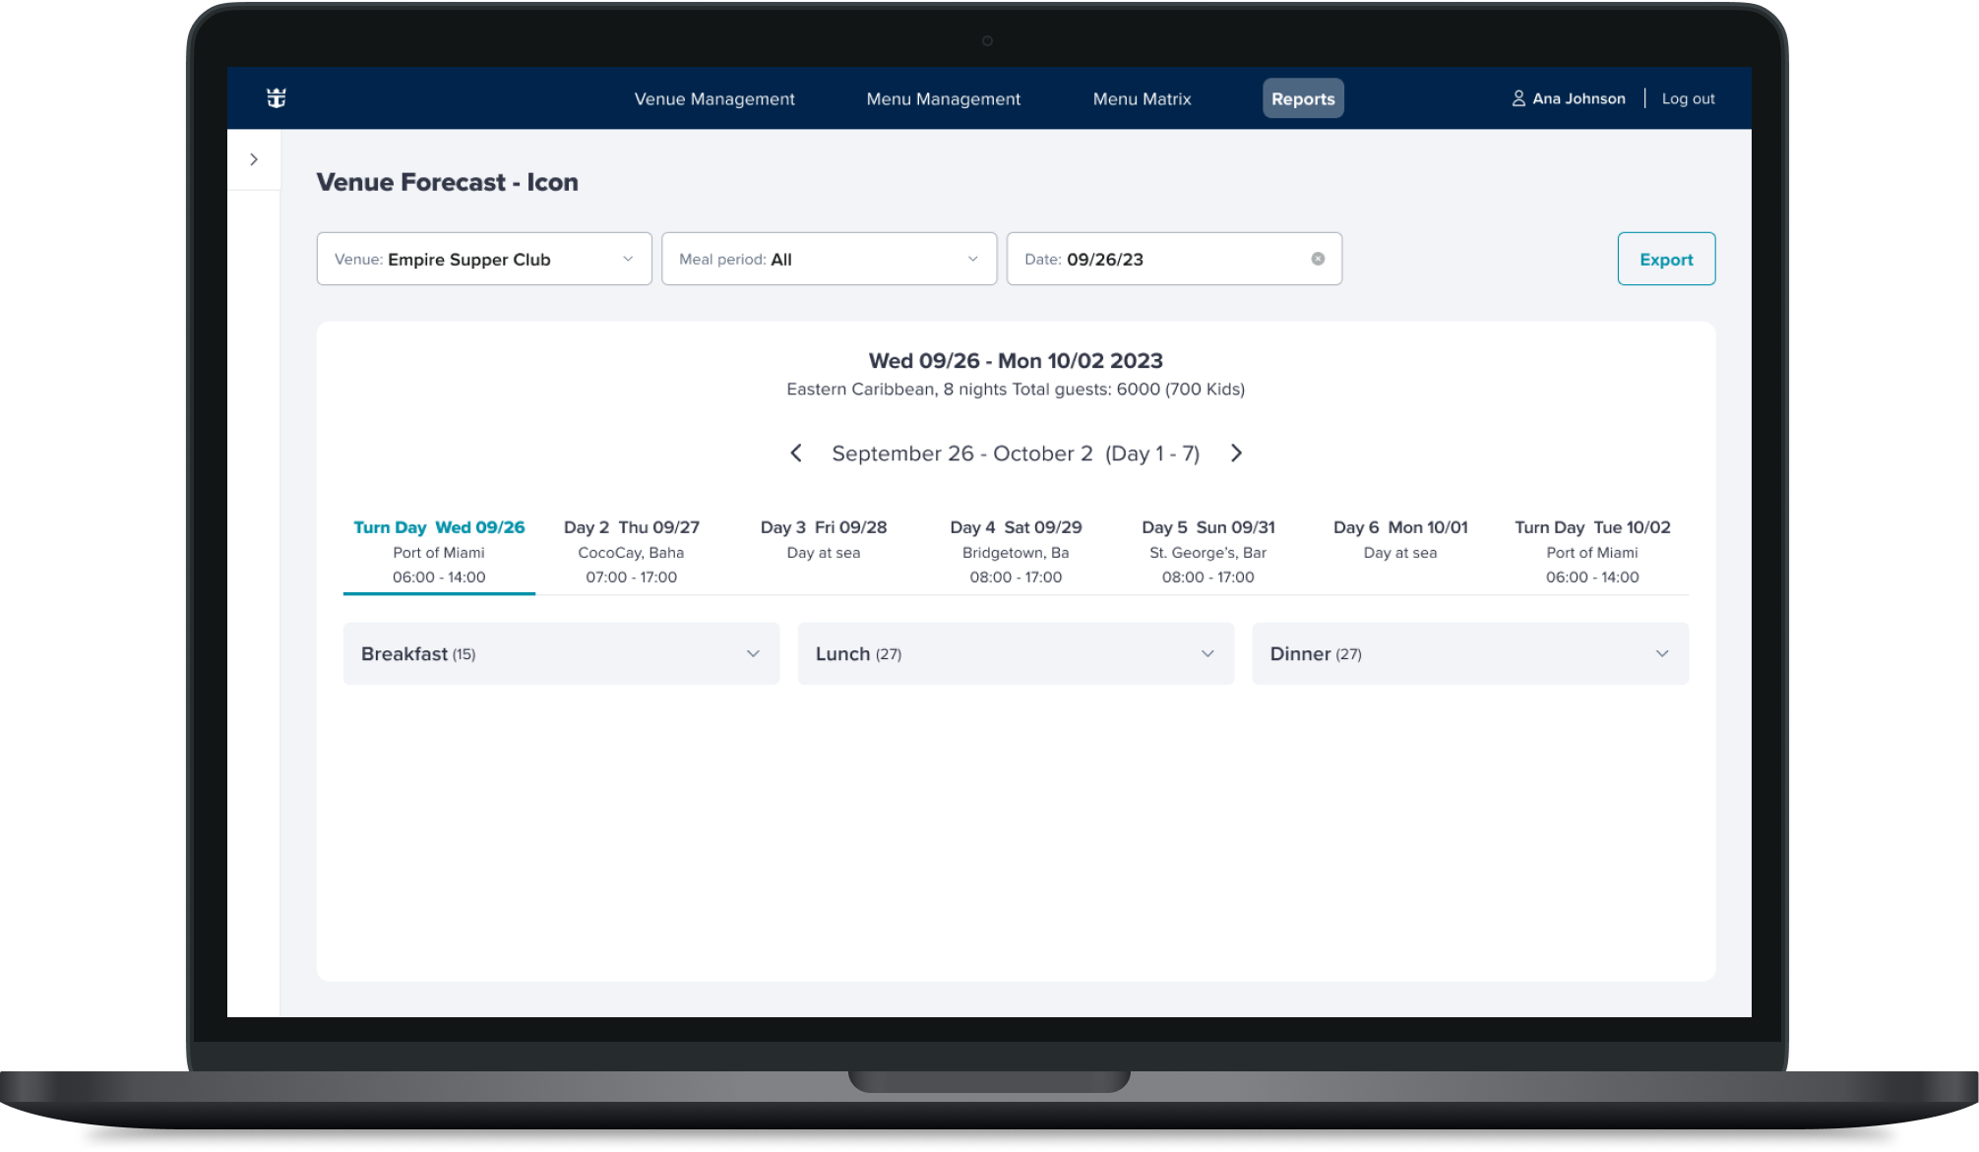Click the Royal Caribbean crown anchor logo

(x=277, y=97)
